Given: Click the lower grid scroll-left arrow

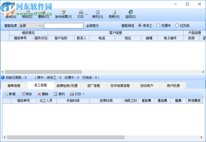Looking at the screenshot, I should pos(5,137).
